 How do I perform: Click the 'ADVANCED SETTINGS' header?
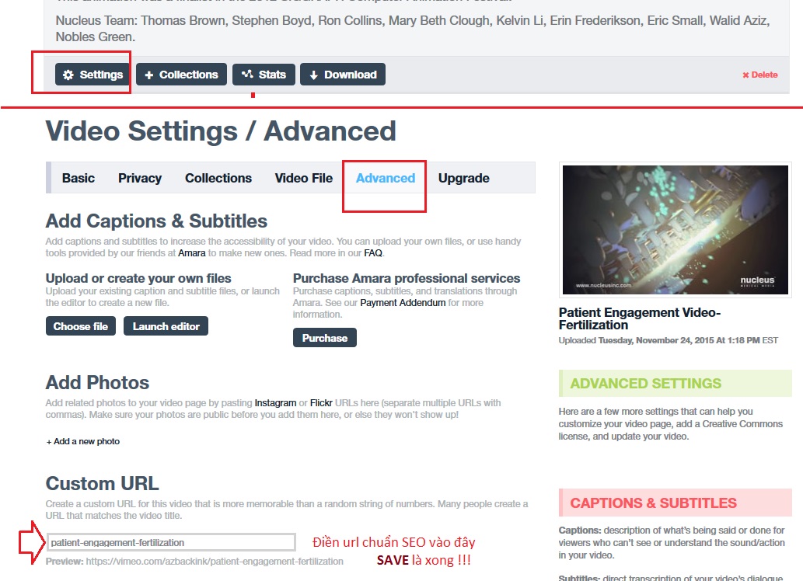click(645, 384)
